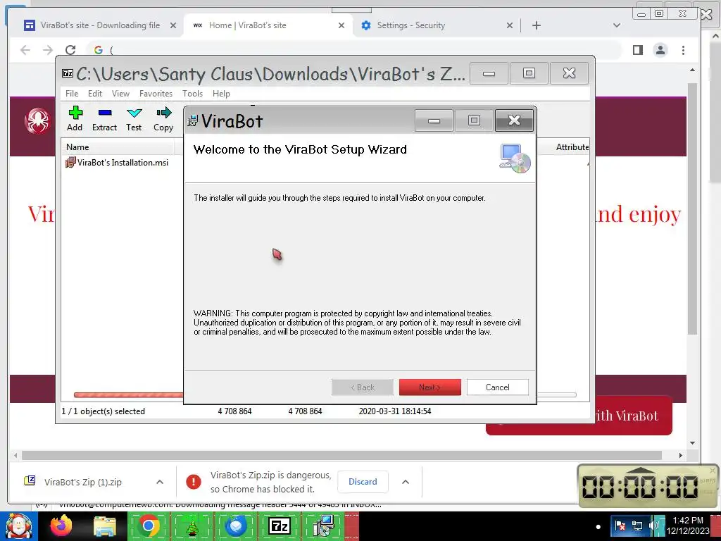The height and width of the screenshot is (541, 721).
Task: Open Chrome three-dot menu
Action: point(683,50)
